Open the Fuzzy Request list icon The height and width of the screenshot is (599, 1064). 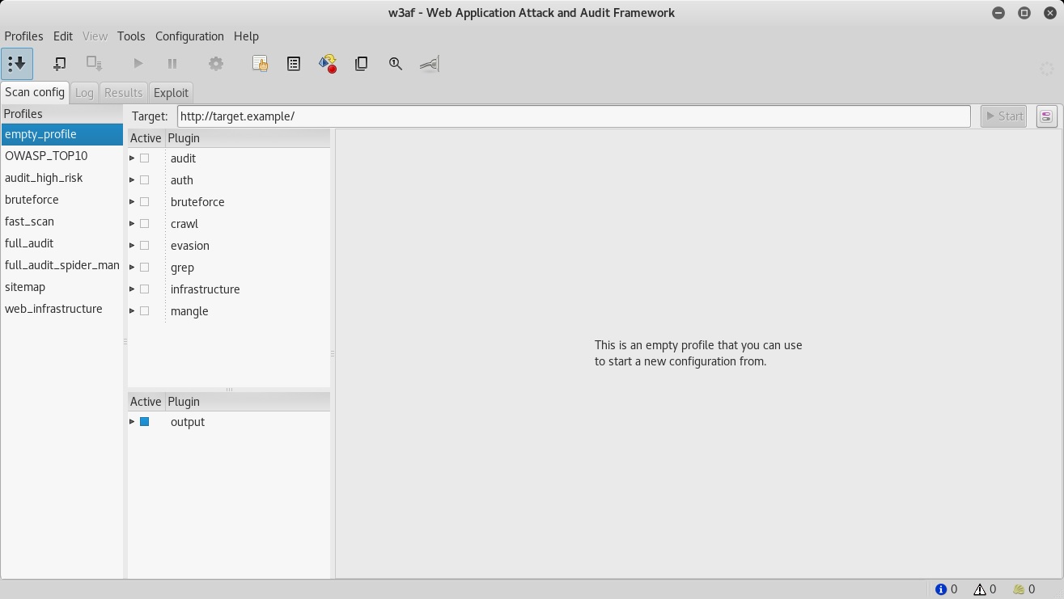(x=294, y=64)
